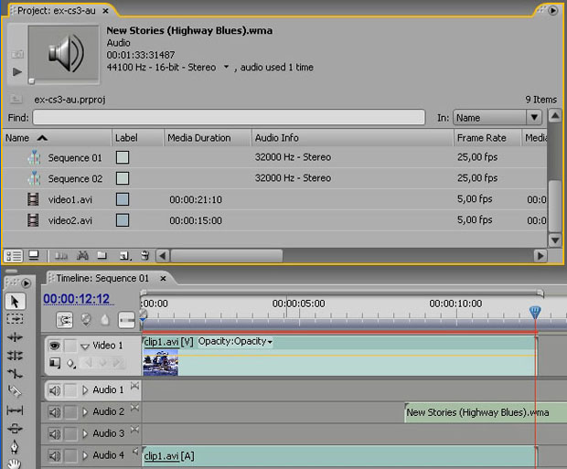The height and width of the screenshot is (469, 567).
Task: Select the Razor tool
Action: coord(15,391)
